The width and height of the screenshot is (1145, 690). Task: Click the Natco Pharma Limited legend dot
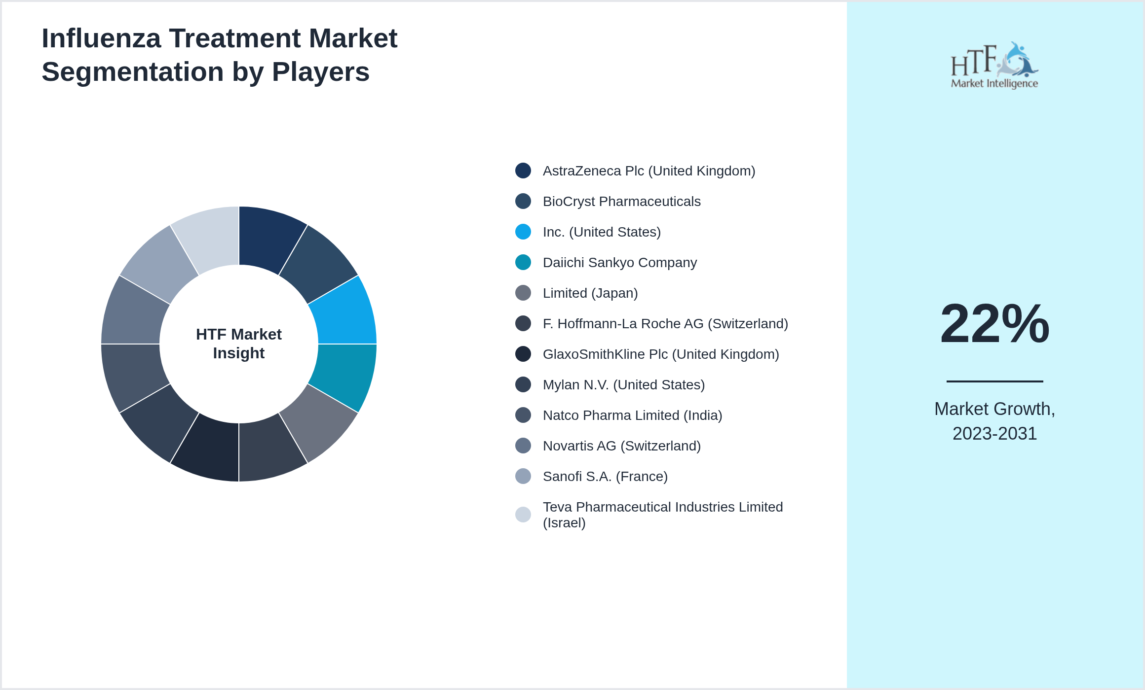523,415
